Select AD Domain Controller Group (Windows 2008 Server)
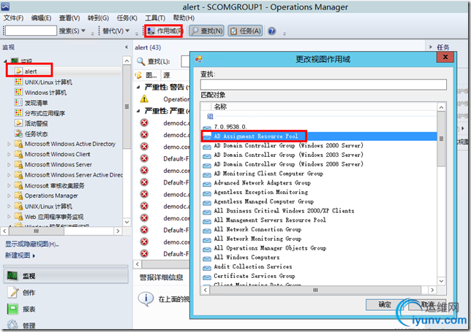Screen dimensions: 471x332 tap(288, 164)
